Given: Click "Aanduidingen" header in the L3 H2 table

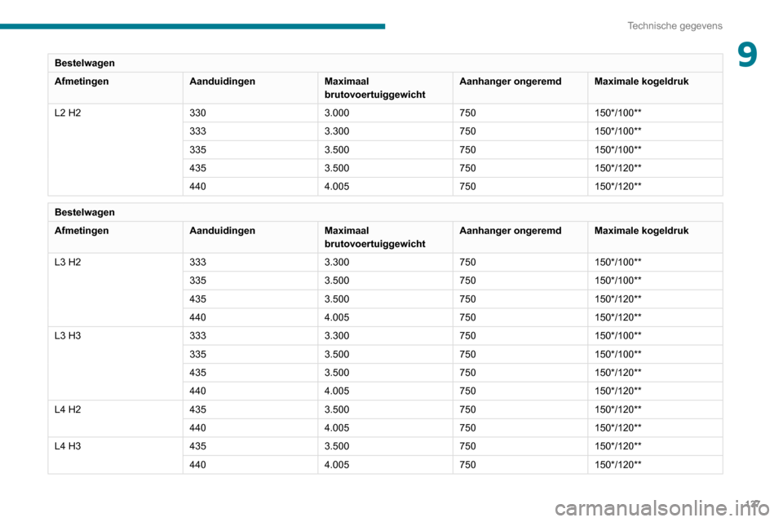Looking at the screenshot, I should (222, 231).
